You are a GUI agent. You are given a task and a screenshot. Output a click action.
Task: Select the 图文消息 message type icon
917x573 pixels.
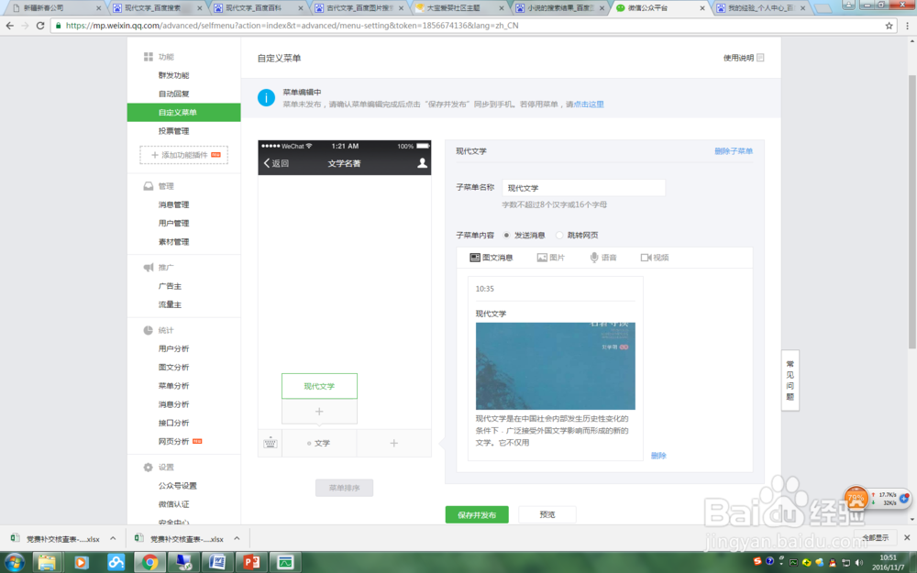click(x=475, y=258)
